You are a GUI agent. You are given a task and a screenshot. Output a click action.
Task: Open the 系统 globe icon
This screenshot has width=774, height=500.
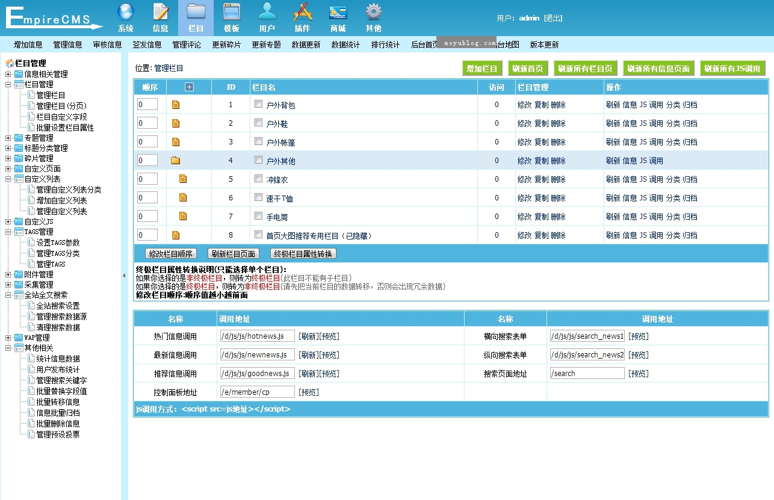coord(126,12)
